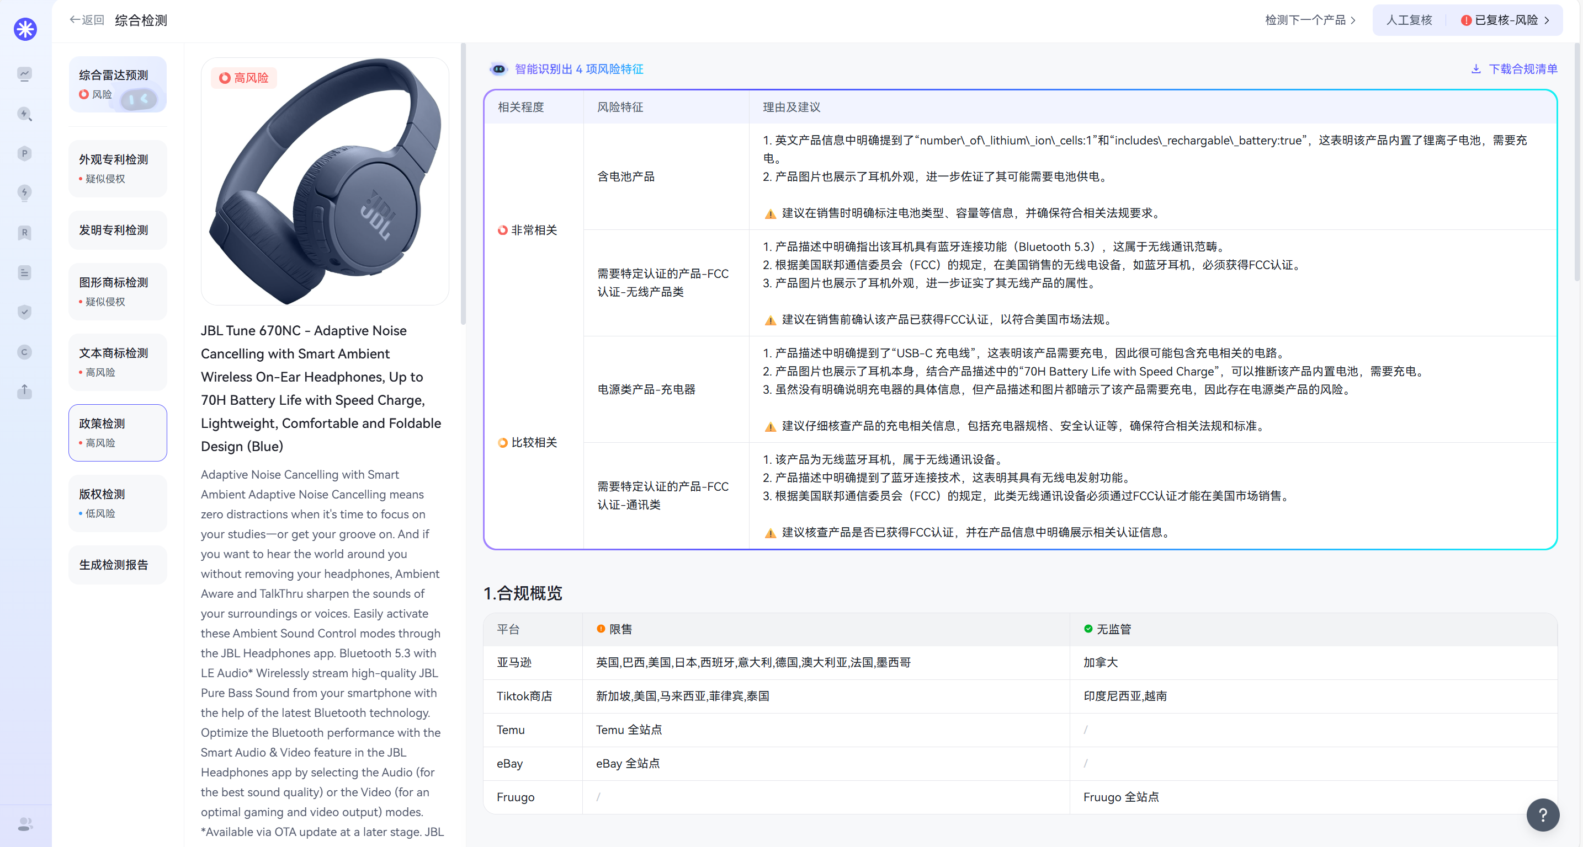Image resolution: width=1583 pixels, height=847 pixels.
Task: Open the shield checkmark sidebar icon
Action: (x=25, y=312)
